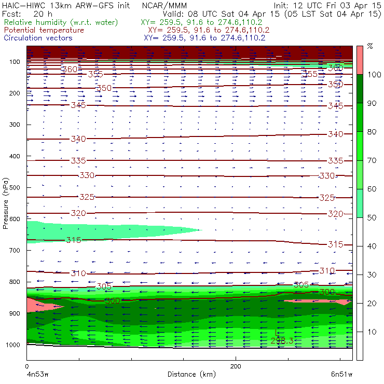Viewport: 384px width, 384px height.
Task: Click the 'NCAR/MMM' header text
Action: click(x=164, y=6)
